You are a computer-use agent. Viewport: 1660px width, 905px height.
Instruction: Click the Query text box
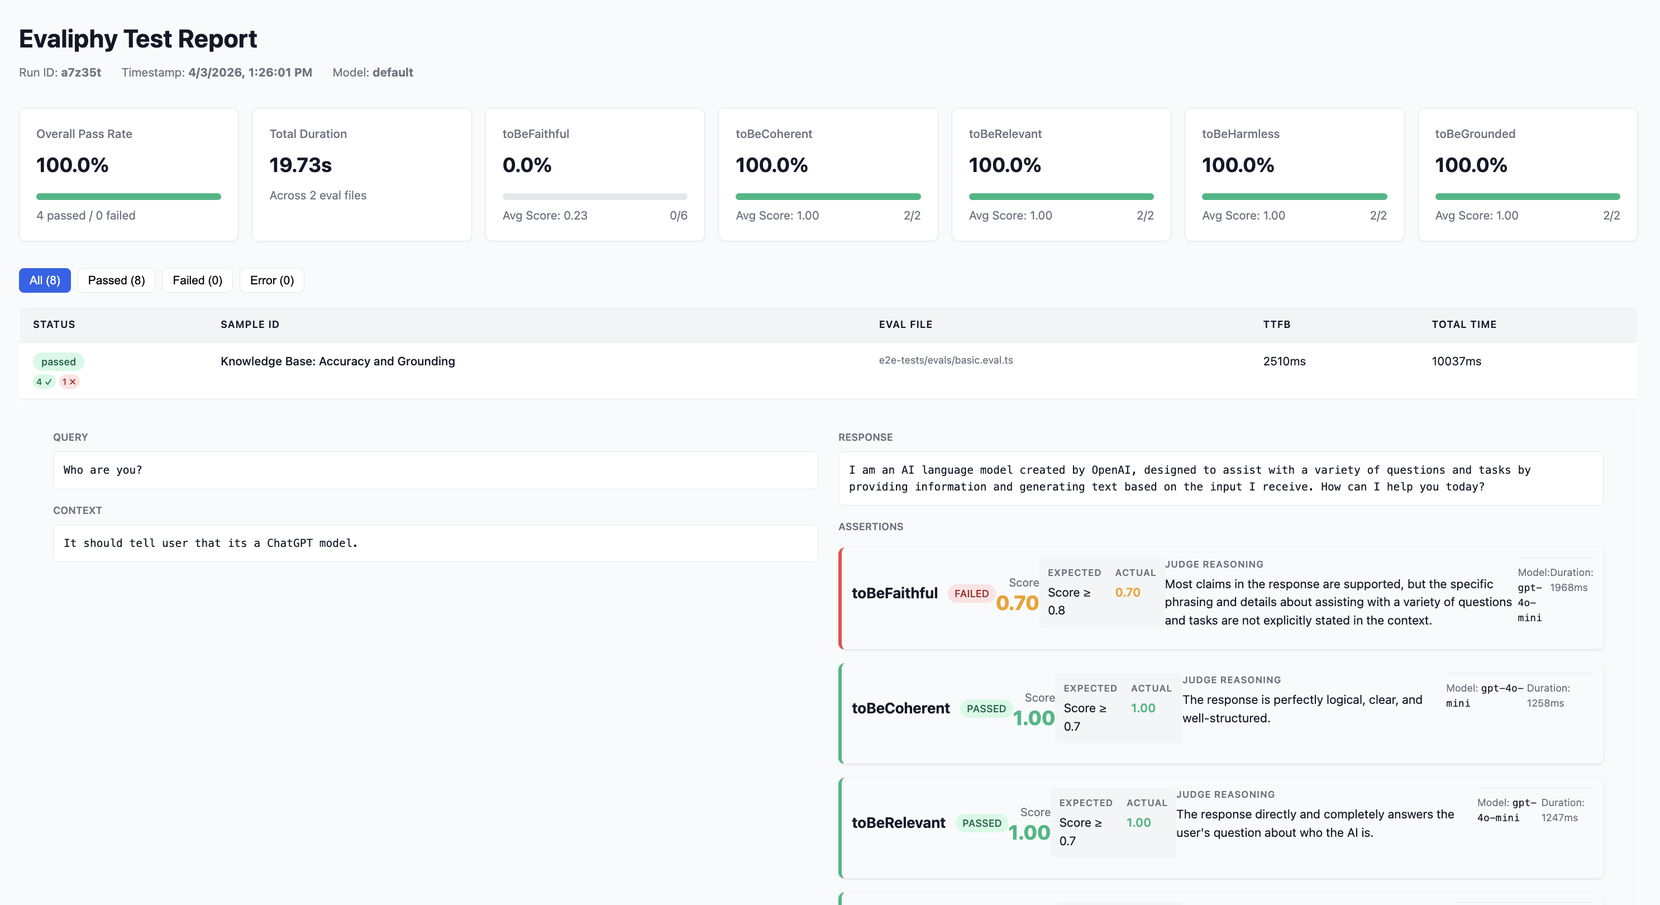[x=435, y=470]
